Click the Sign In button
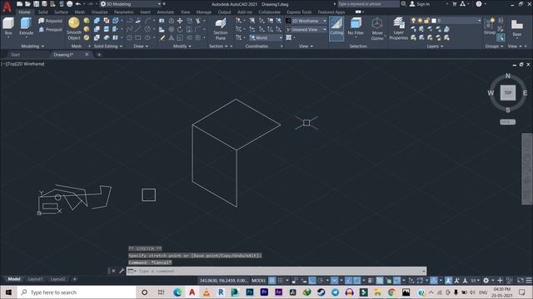 (420, 3)
